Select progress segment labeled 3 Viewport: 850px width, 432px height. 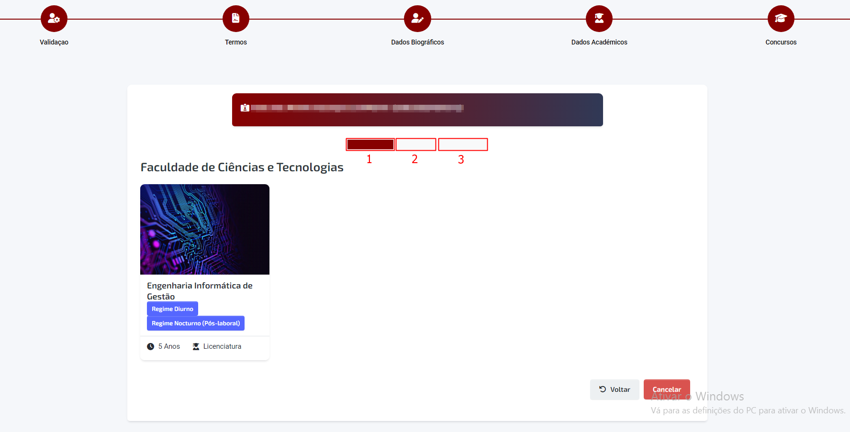click(463, 144)
